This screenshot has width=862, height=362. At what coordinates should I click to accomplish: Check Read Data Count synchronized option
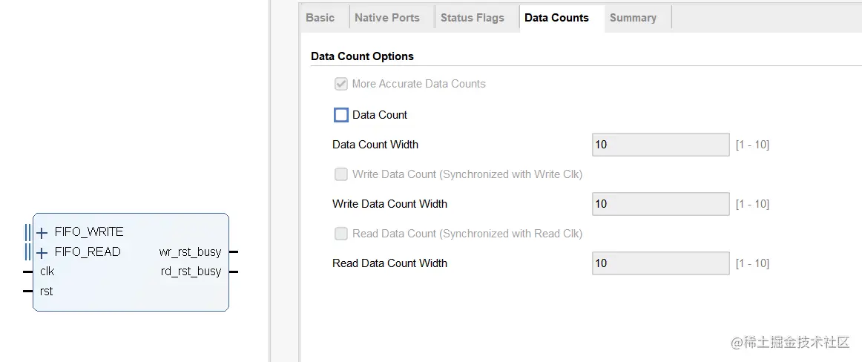[x=341, y=234]
